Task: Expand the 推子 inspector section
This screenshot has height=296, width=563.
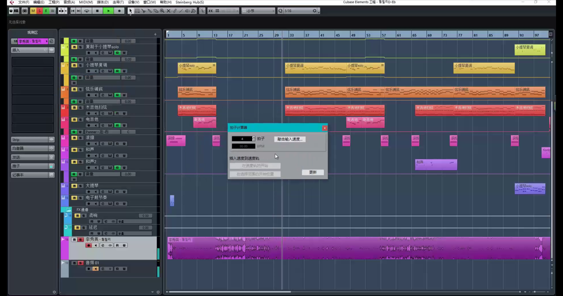Action: pyautogui.click(x=33, y=166)
